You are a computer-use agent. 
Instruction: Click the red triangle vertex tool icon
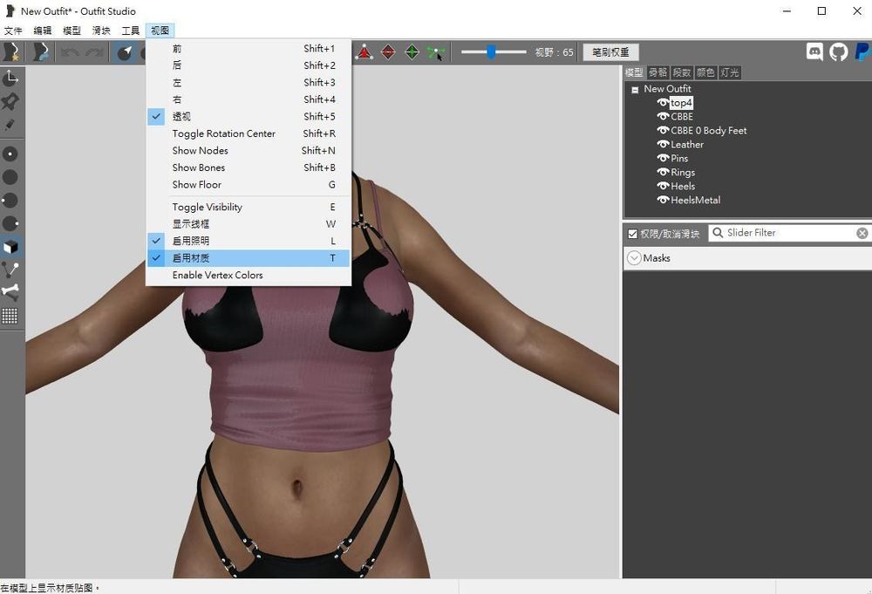[364, 52]
